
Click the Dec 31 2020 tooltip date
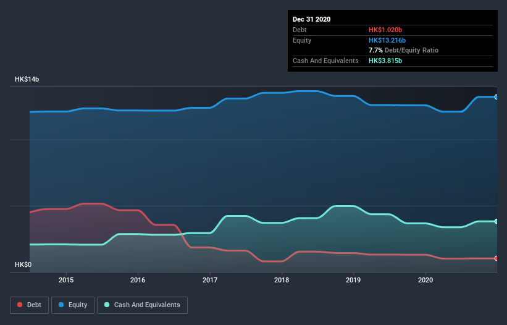pyautogui.click(x=311, y=19)
